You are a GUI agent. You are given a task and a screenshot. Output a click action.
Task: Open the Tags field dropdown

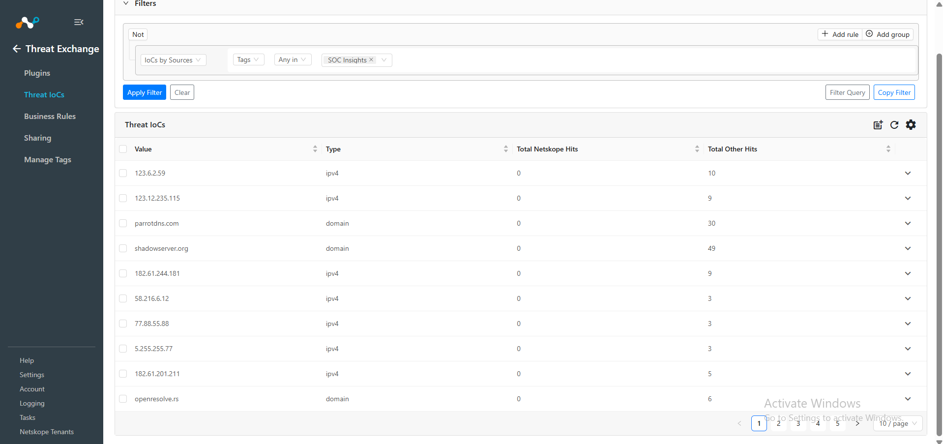click(248, 59)
